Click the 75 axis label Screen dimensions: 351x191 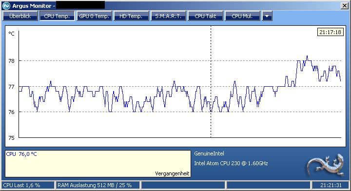[11, 138]
